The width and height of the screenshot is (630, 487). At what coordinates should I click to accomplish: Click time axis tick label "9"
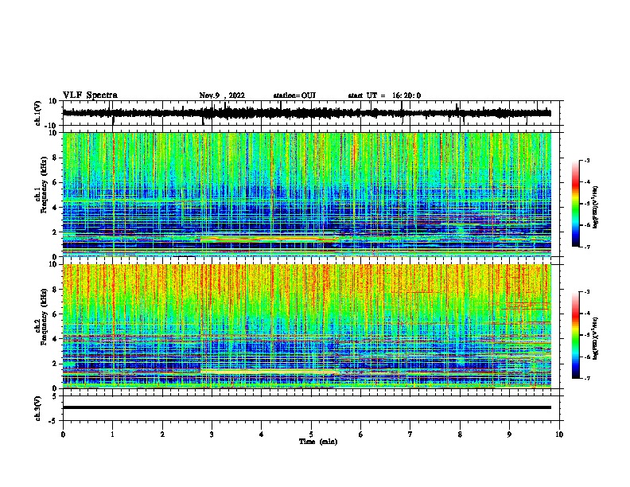(x=509, y=434)
